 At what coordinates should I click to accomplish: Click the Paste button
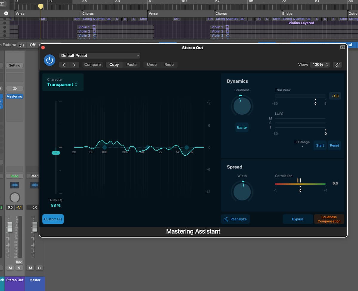(132, 65)
